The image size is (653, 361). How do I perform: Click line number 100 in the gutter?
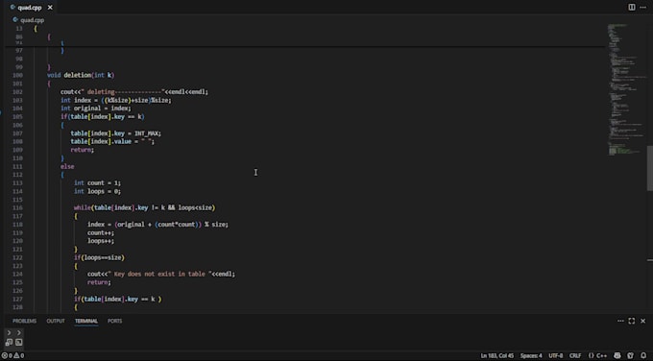pos(17,75)
